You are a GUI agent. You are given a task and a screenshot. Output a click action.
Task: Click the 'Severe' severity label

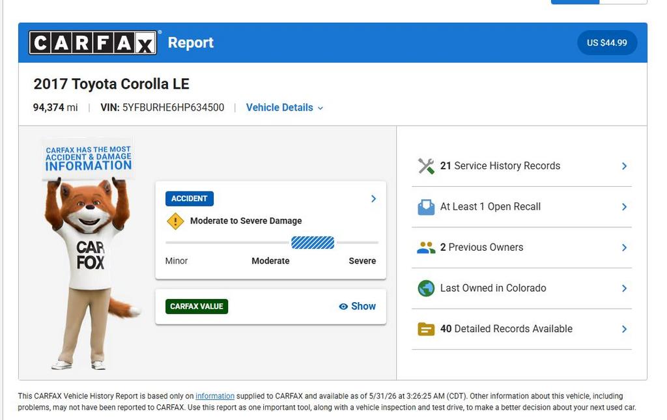coord(362,260)
